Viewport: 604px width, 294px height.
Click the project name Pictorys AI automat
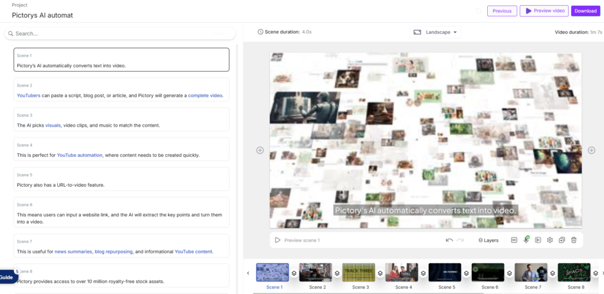[x=42, y=15]
